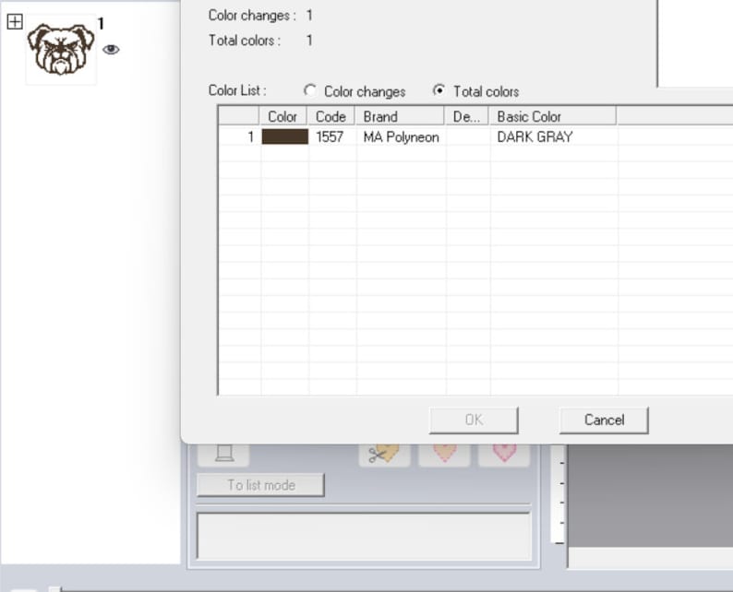Click the thread spool icon above To list mode
This screenshot has height=592, width=733.
tap(224, 454)
